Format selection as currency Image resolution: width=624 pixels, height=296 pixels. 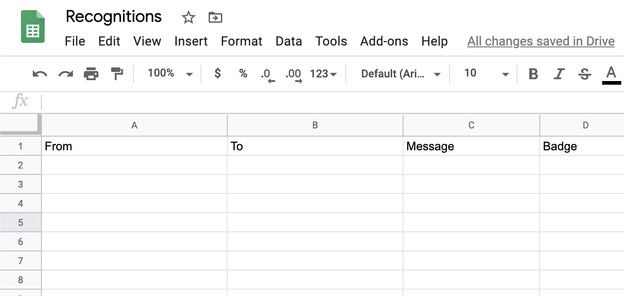[x=217, y=73]
